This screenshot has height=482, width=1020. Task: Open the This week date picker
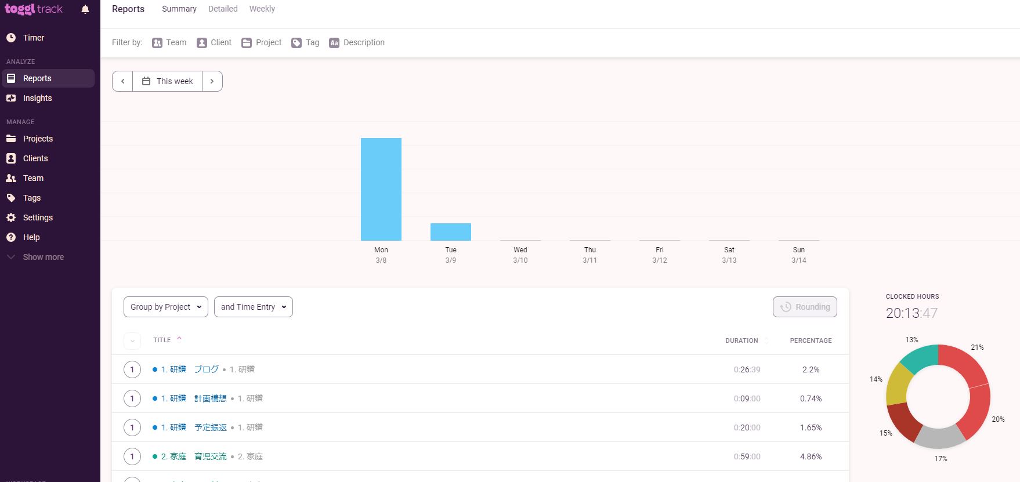pyautogui.click(x=168, y=81)
